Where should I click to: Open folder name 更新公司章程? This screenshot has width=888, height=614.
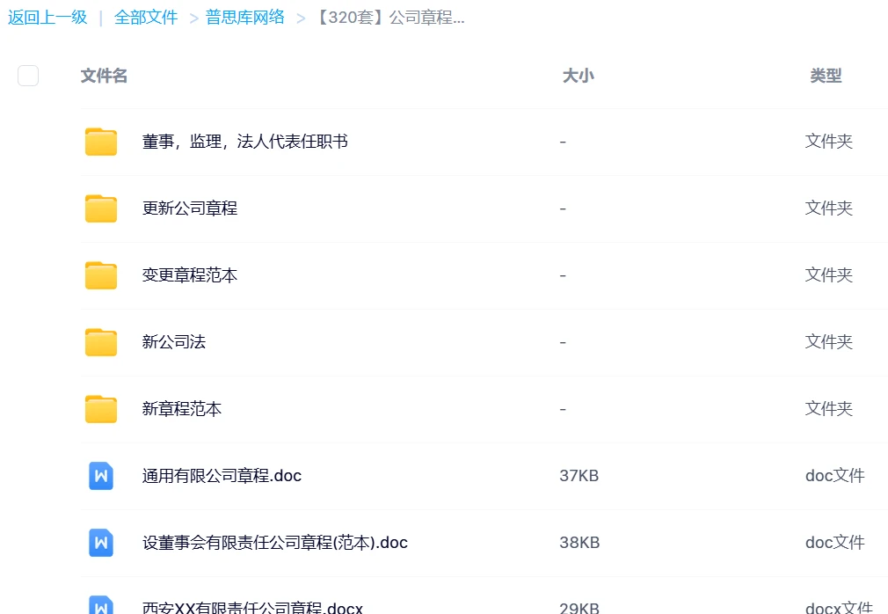pyautogui.click(x=190, y=208)
